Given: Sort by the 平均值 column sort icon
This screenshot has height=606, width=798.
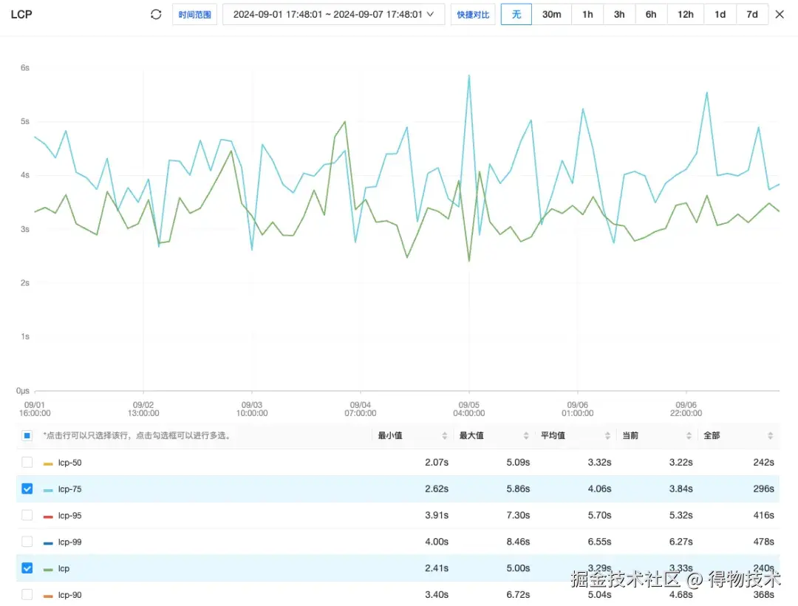Looking at the screenshot, I should click(x=607, y=436).
